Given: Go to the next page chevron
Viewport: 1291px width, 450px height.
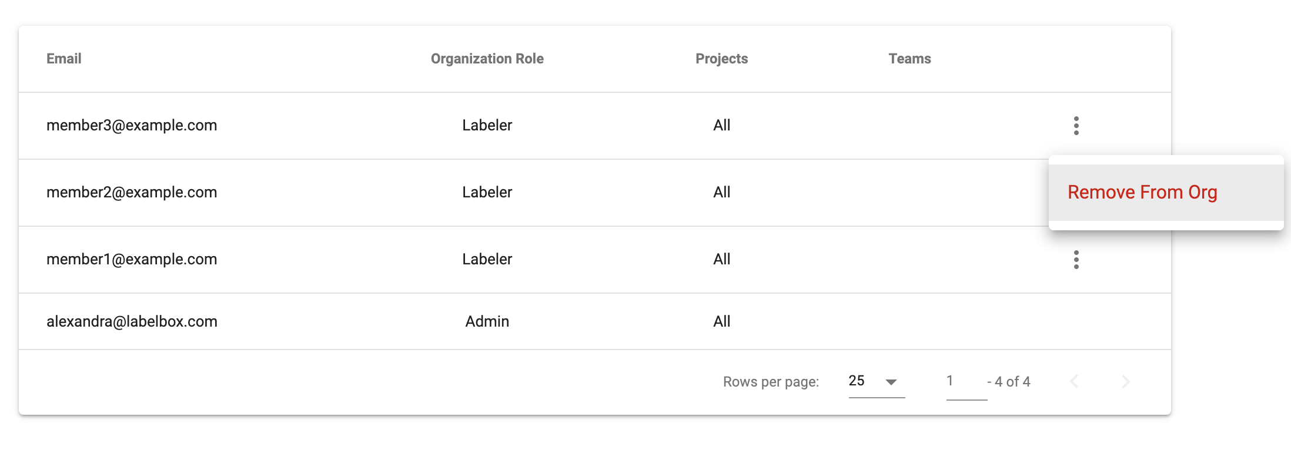Looking at the screenshot, I should 1125,382.
